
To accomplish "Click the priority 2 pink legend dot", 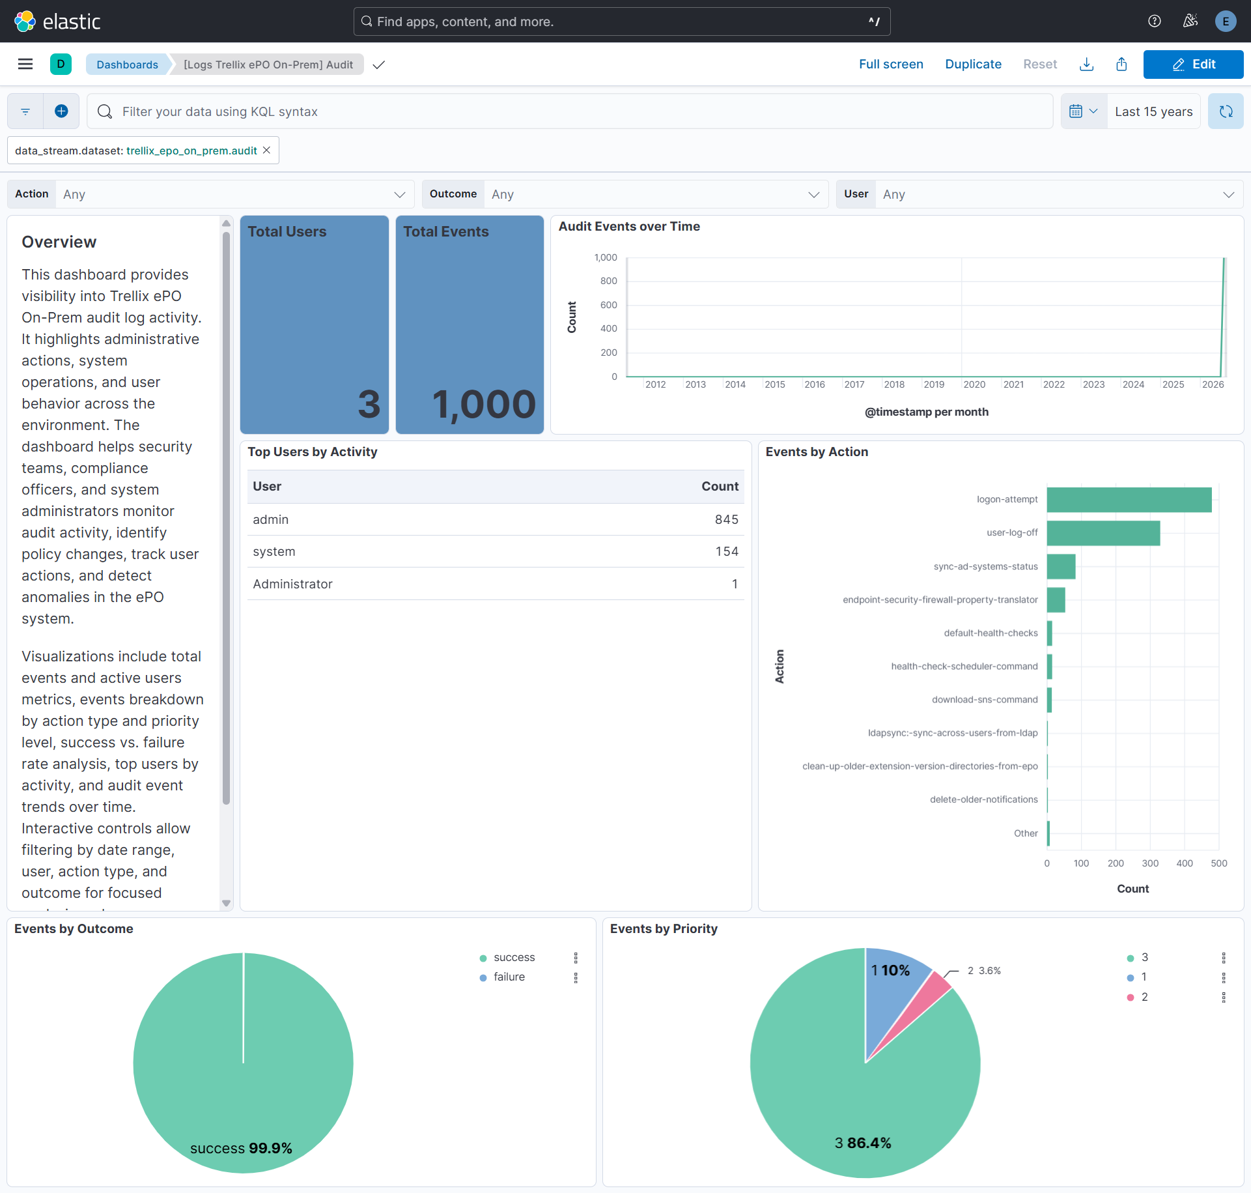I will pos(1131,998).
